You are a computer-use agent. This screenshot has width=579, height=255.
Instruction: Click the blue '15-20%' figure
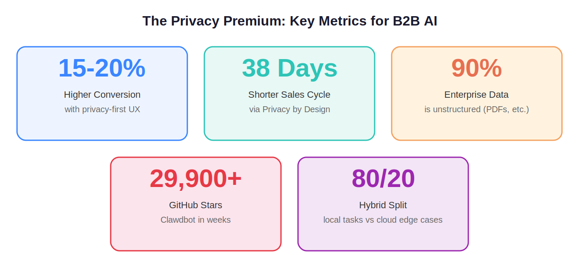click(x=102, y=68)
